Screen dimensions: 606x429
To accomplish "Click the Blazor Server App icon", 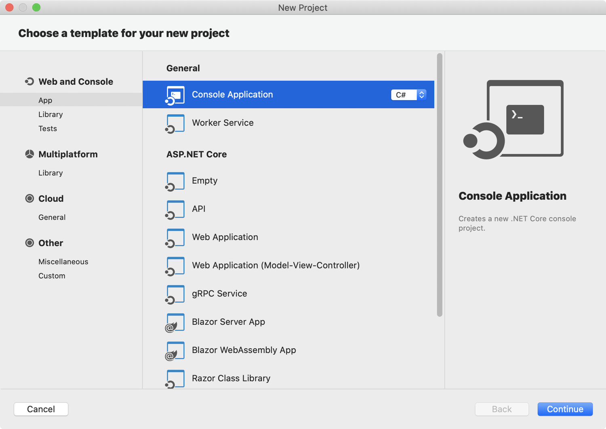I will click(175, 323).
